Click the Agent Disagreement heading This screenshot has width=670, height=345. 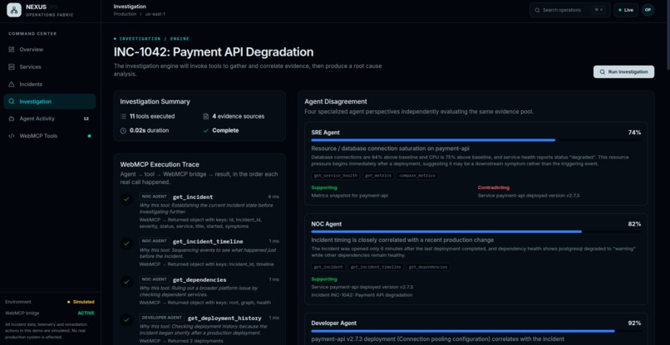click(x=336, y=102)
